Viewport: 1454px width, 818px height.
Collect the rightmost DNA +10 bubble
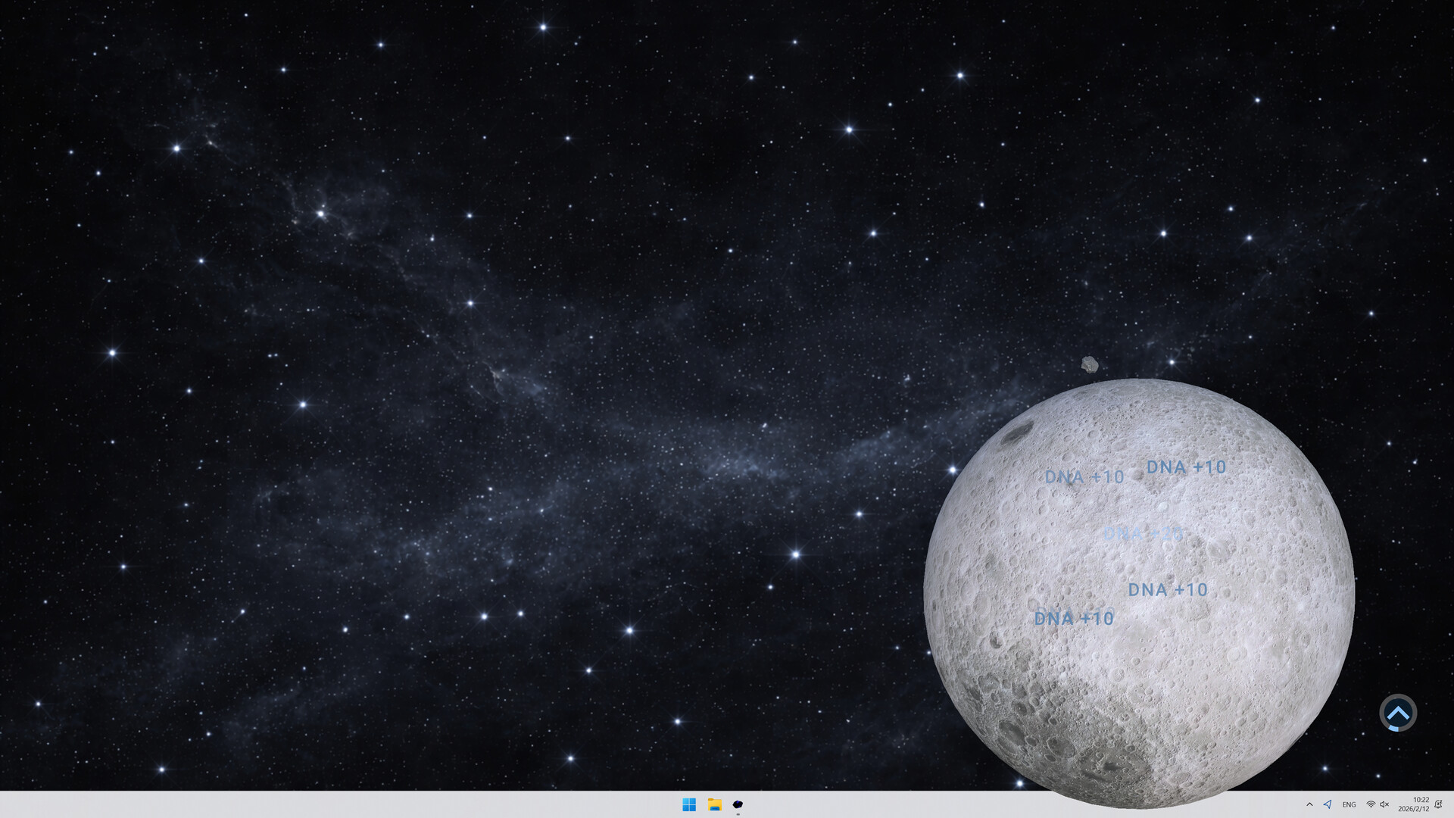[1187, 467]
